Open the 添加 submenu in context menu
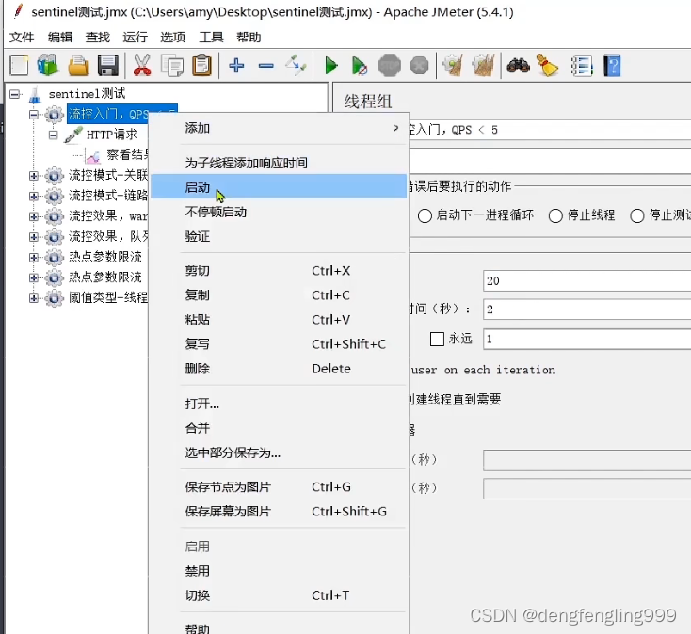This screenshot has width=691, height=634. (279, 129)
